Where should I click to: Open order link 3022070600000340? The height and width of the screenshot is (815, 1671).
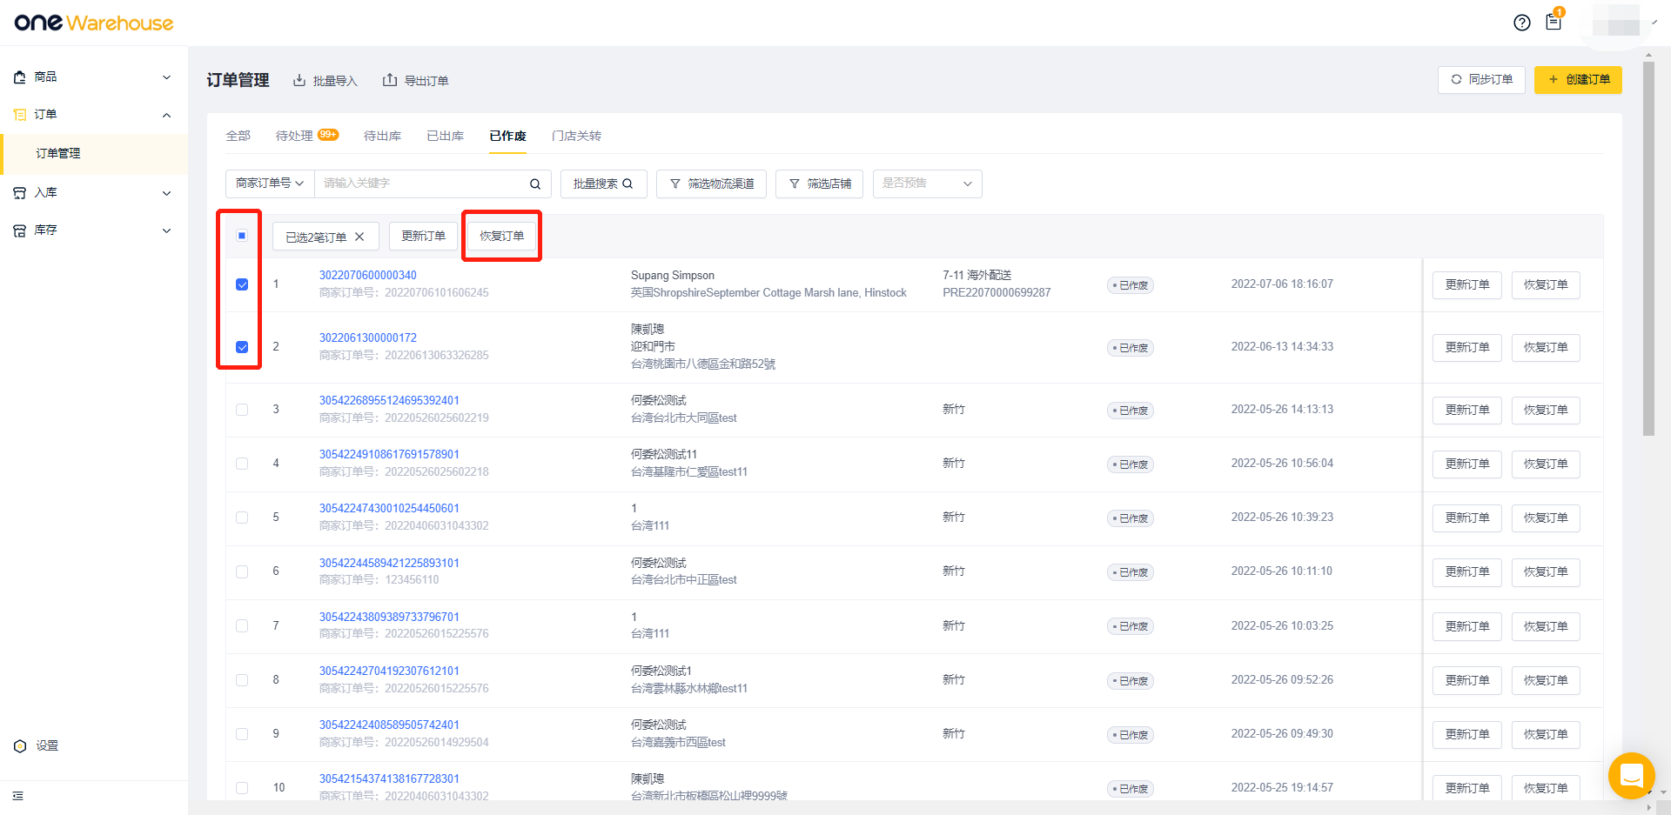367,275
